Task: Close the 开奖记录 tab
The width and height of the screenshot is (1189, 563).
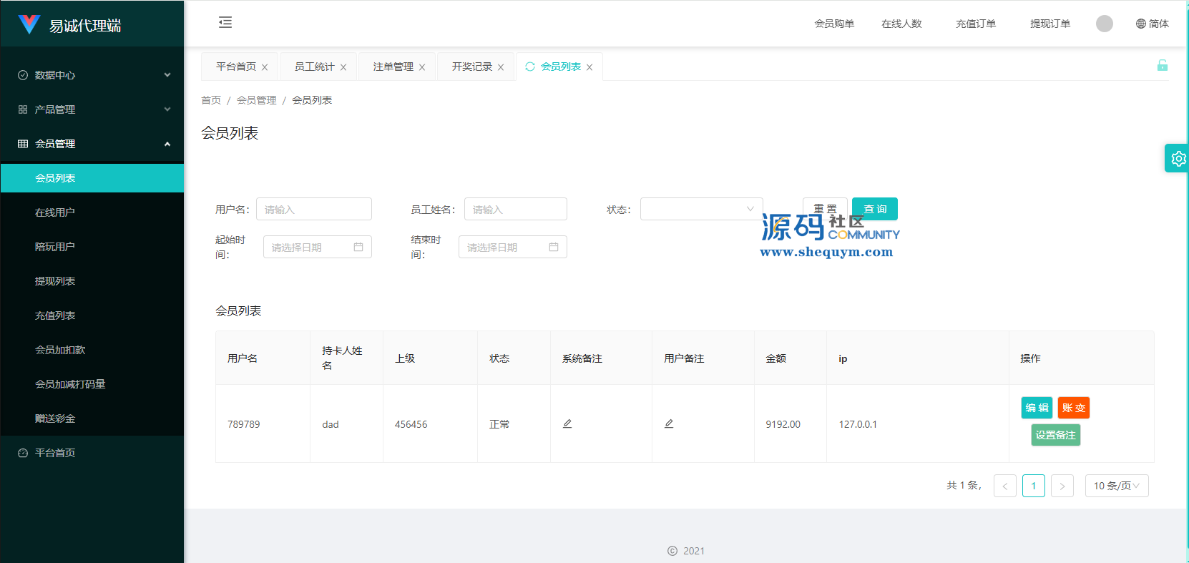Action: (x=501, y=67)
